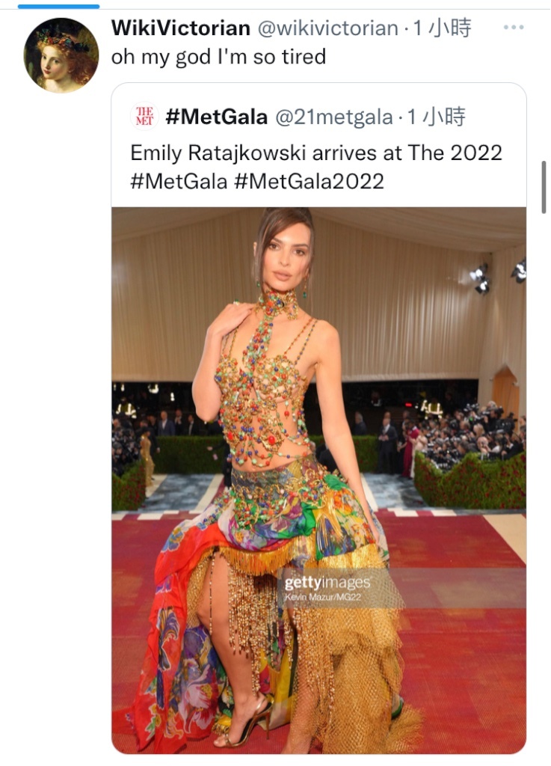This screenshot has height=766, width=551.
Task: Open the #MetGala2022 hashtag
Action: (x=309, y=182)
